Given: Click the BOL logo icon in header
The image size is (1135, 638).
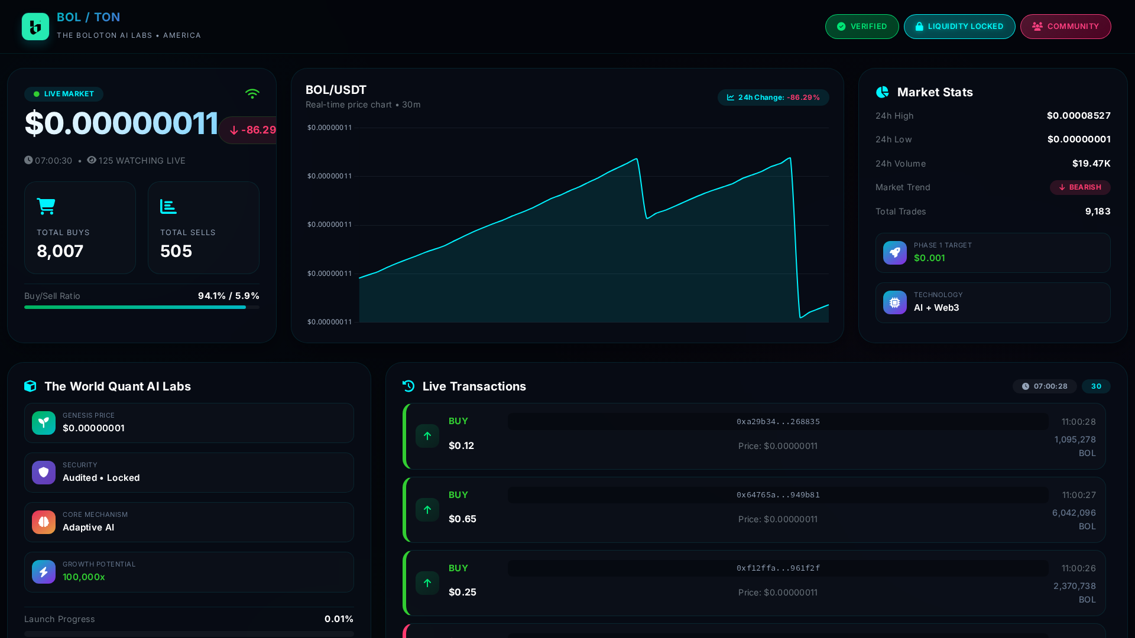Looking at the screenshot, I should point(35,27).
